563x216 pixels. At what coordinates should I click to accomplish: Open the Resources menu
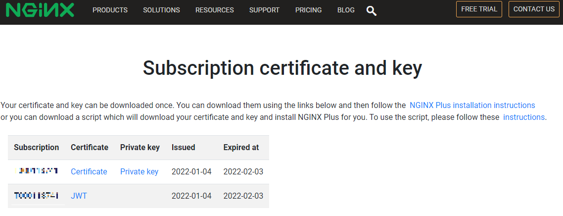[215, 10]
